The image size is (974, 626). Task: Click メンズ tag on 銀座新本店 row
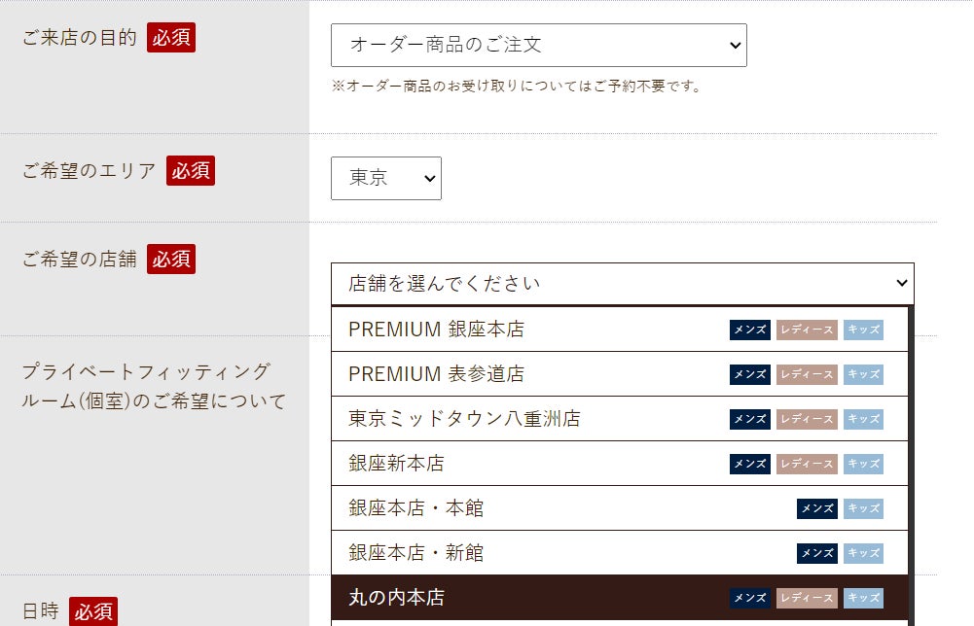(x=749, y=464)
